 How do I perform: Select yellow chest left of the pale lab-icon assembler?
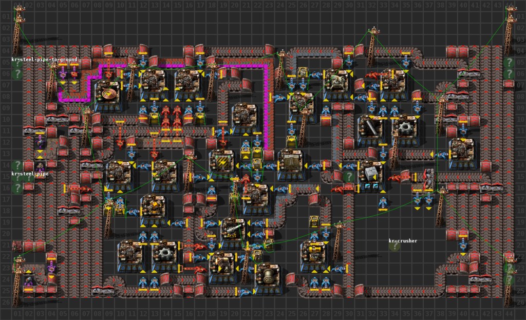tap(302, 72)
